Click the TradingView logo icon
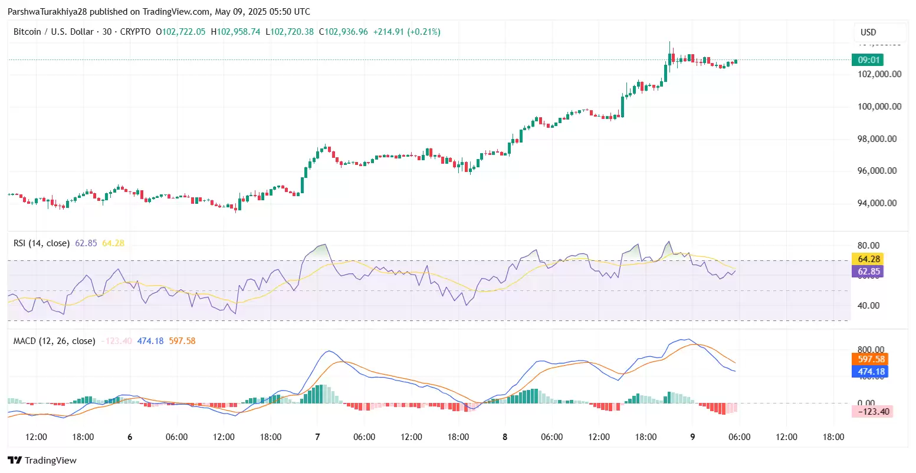Viewport: 916px width, 473px height. pos(14,460)
